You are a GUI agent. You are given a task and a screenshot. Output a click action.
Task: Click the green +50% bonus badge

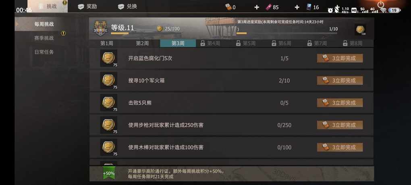coord(109,173)
